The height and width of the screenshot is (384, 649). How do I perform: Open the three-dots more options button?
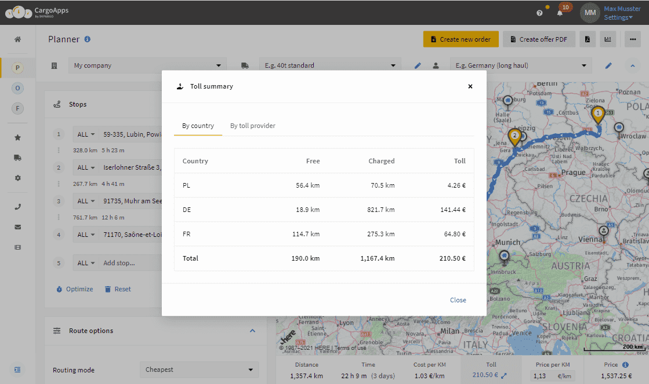[x=632, y=39]
